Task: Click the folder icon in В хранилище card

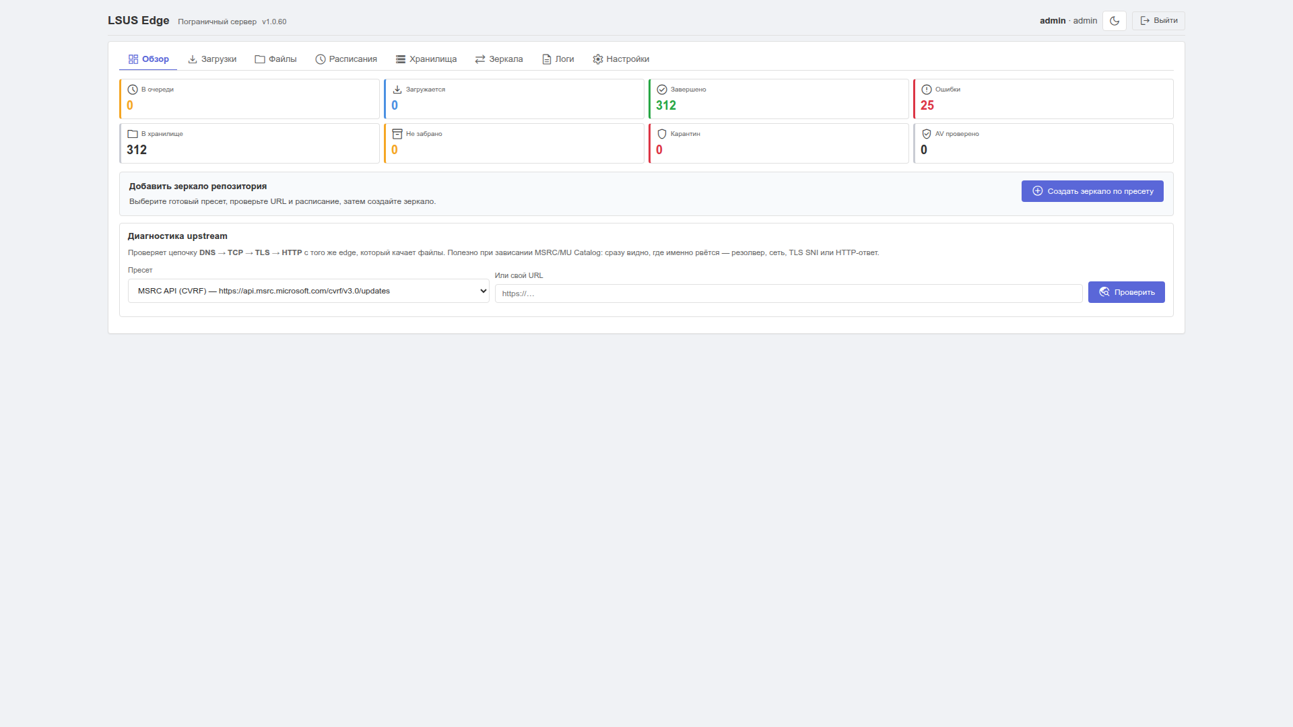Action: (x=133, y=134)
